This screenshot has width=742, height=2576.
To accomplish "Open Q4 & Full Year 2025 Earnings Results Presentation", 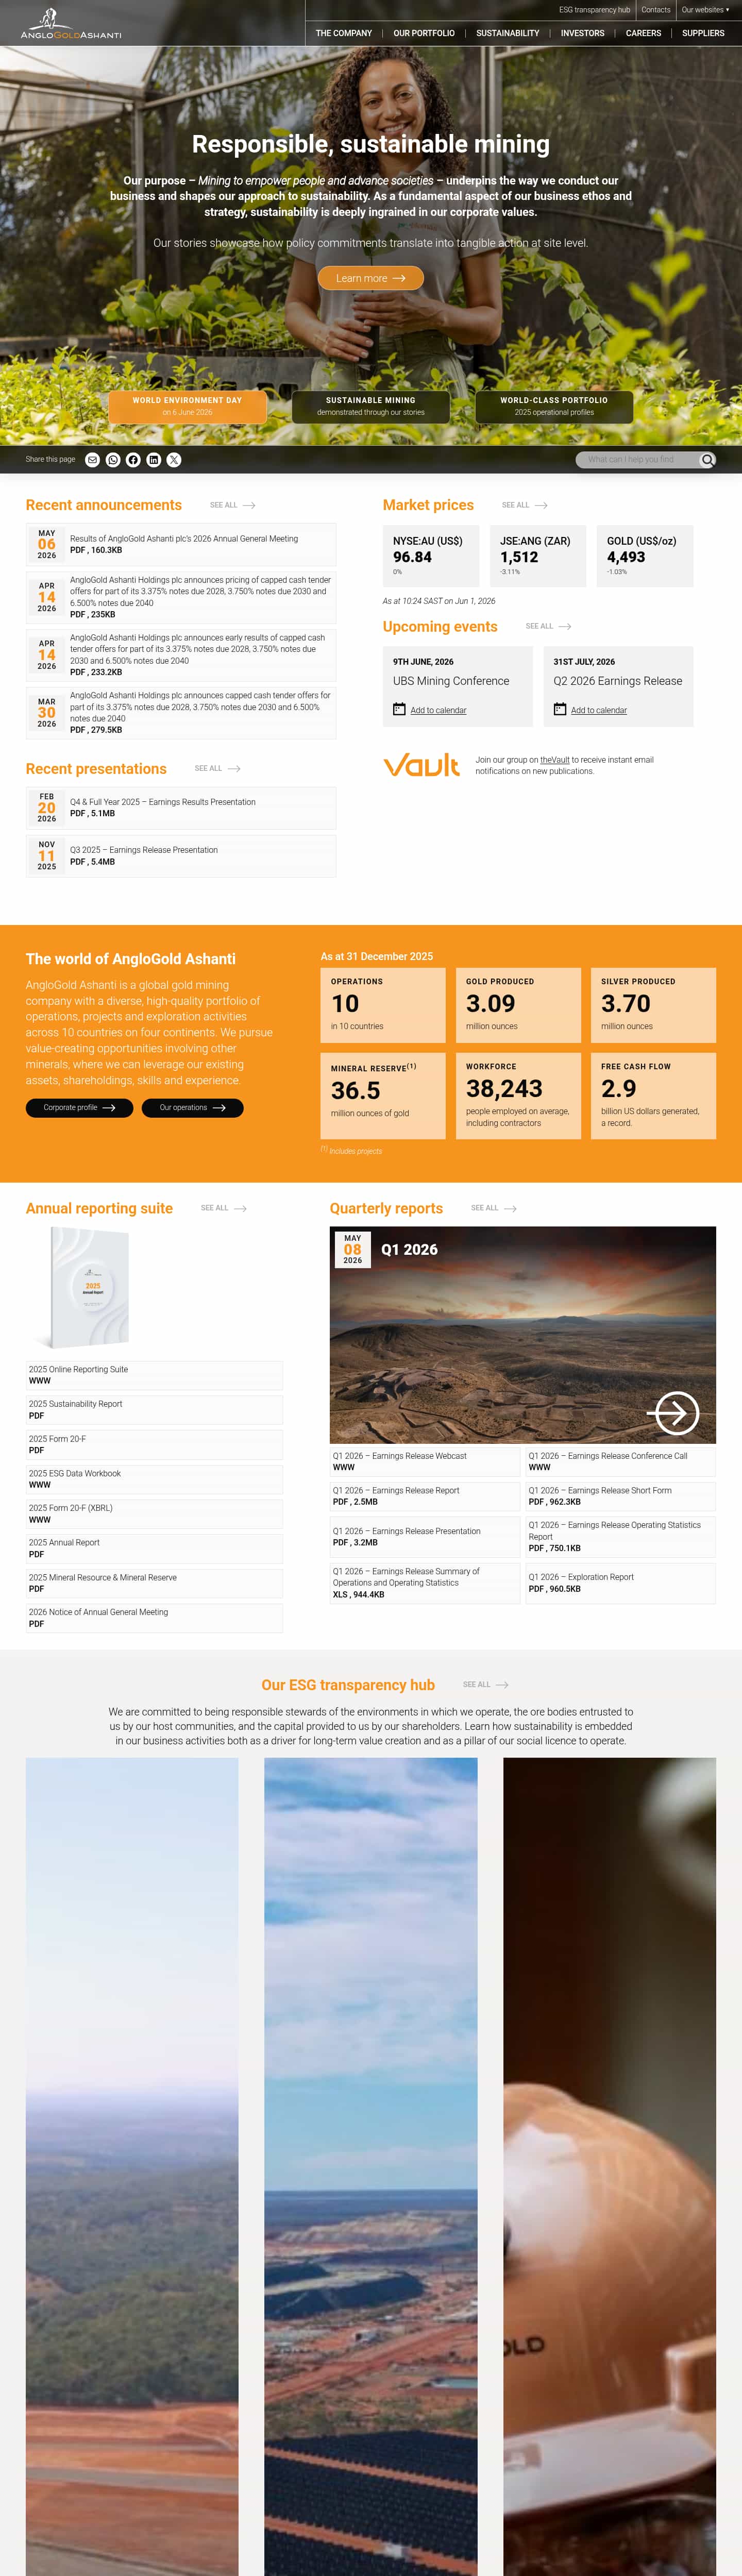I will click(181, 808).
